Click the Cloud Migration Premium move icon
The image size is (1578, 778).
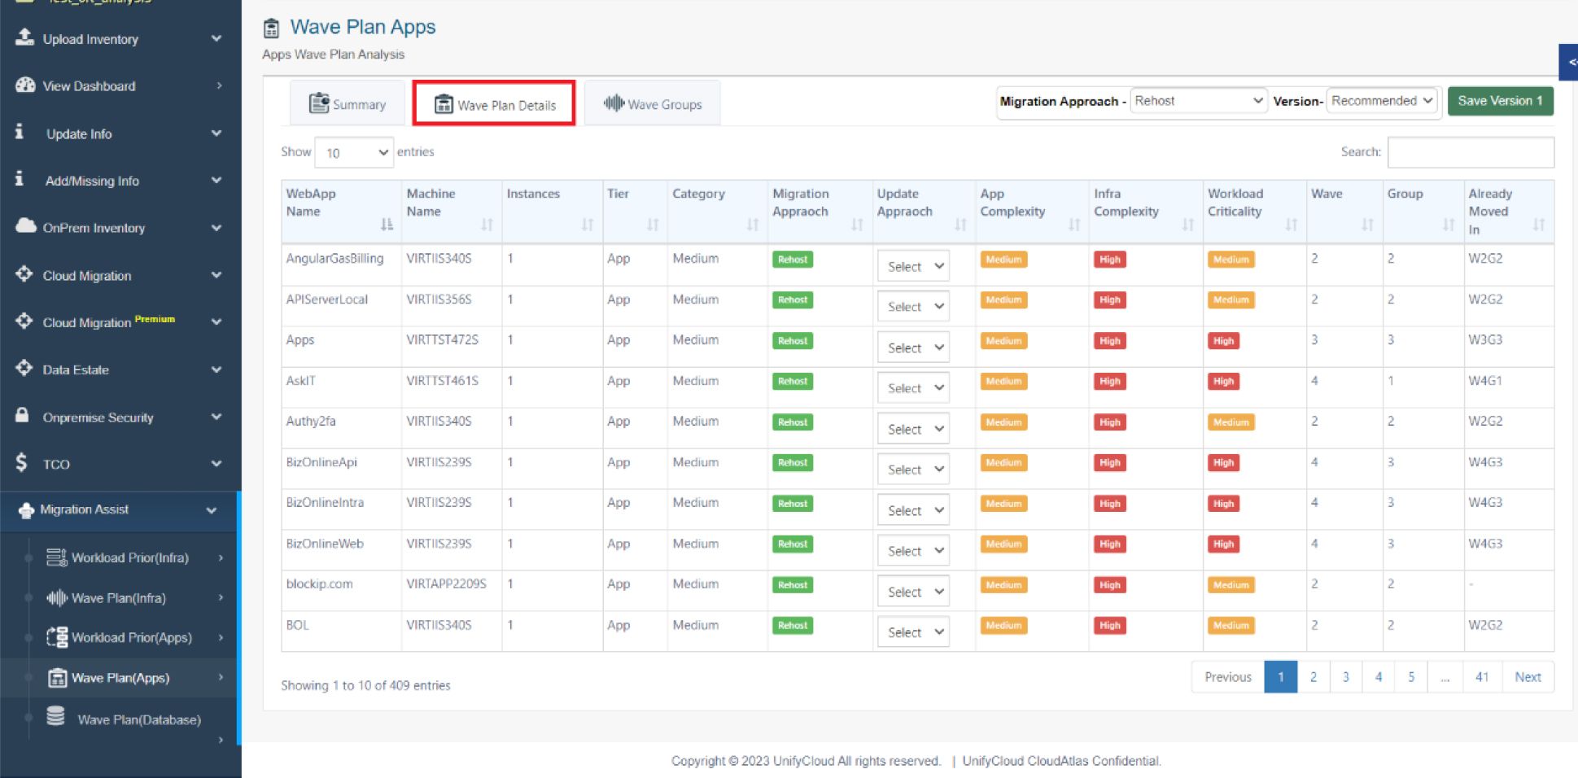coord(24,321)
